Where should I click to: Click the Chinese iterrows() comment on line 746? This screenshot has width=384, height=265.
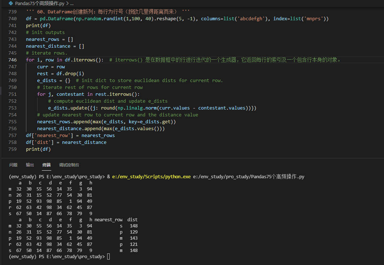[x=225, y=60]
